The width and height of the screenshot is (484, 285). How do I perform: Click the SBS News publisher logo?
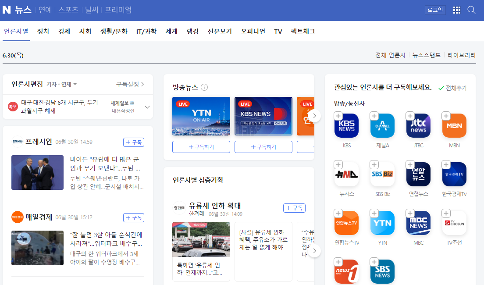coord(382,271)
